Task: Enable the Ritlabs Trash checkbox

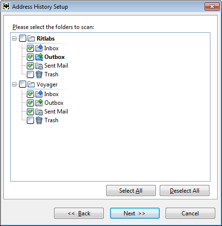Action: (x=30, y=74)
